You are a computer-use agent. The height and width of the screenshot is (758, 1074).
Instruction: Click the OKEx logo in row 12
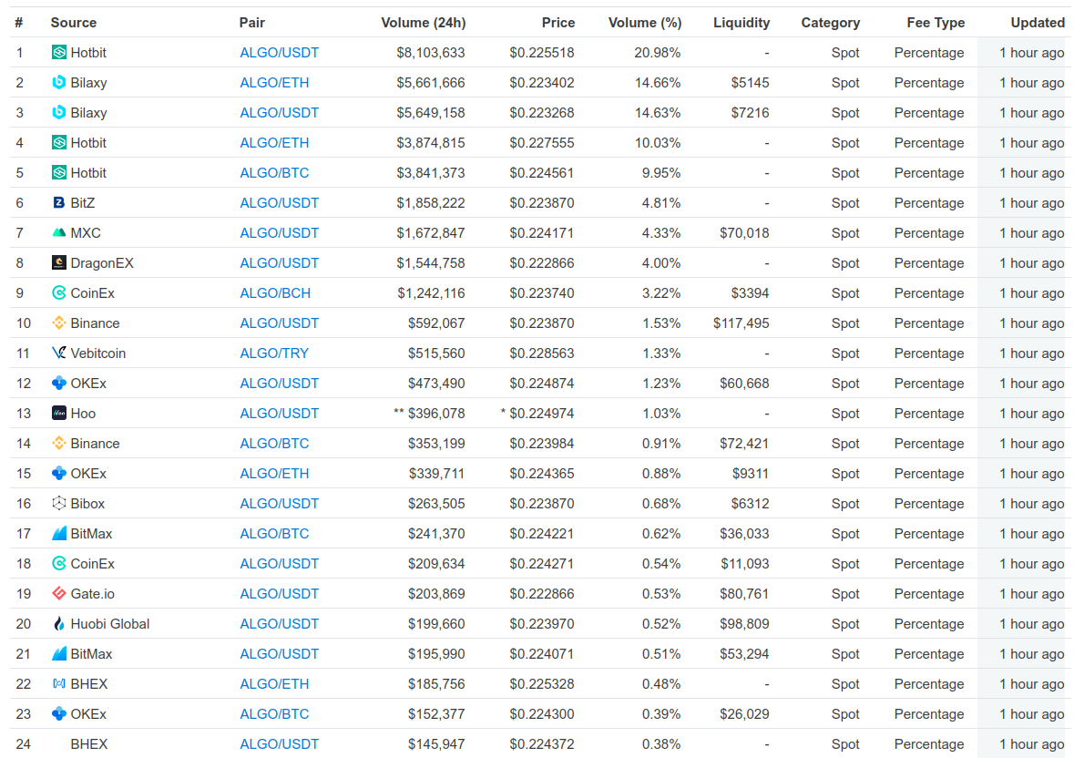(59, 384)
